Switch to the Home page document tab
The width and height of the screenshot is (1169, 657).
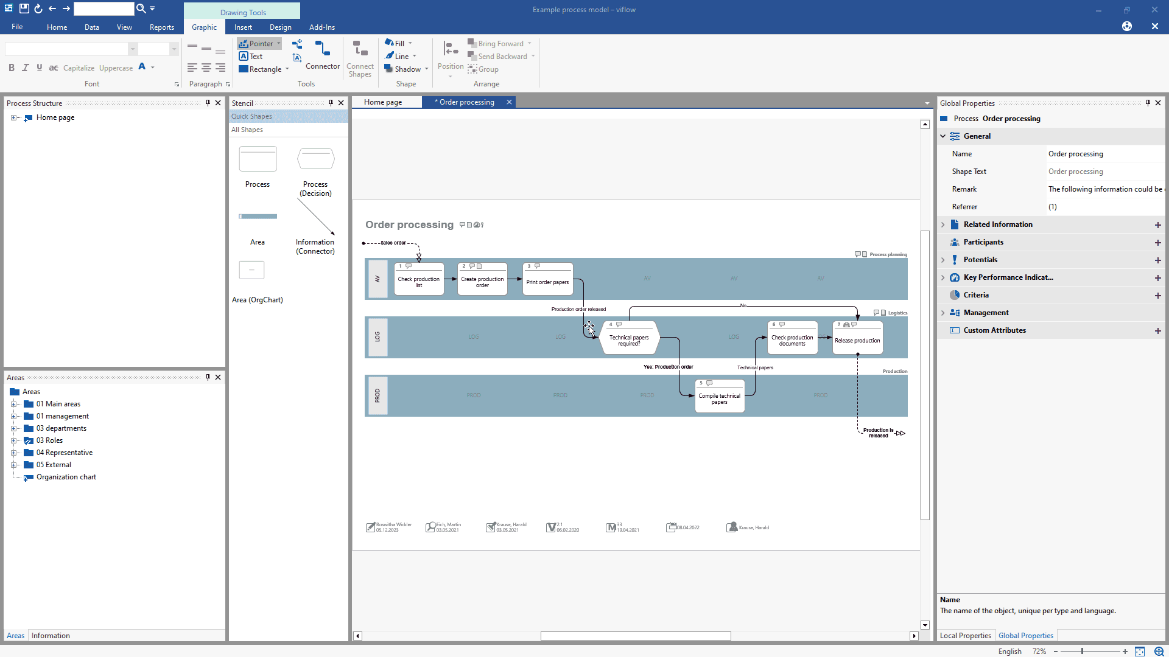383,102
